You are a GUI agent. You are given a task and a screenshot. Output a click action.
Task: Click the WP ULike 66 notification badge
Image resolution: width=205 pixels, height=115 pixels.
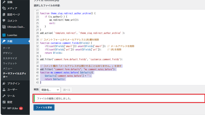pyautogui.click(x=21, y=108)
